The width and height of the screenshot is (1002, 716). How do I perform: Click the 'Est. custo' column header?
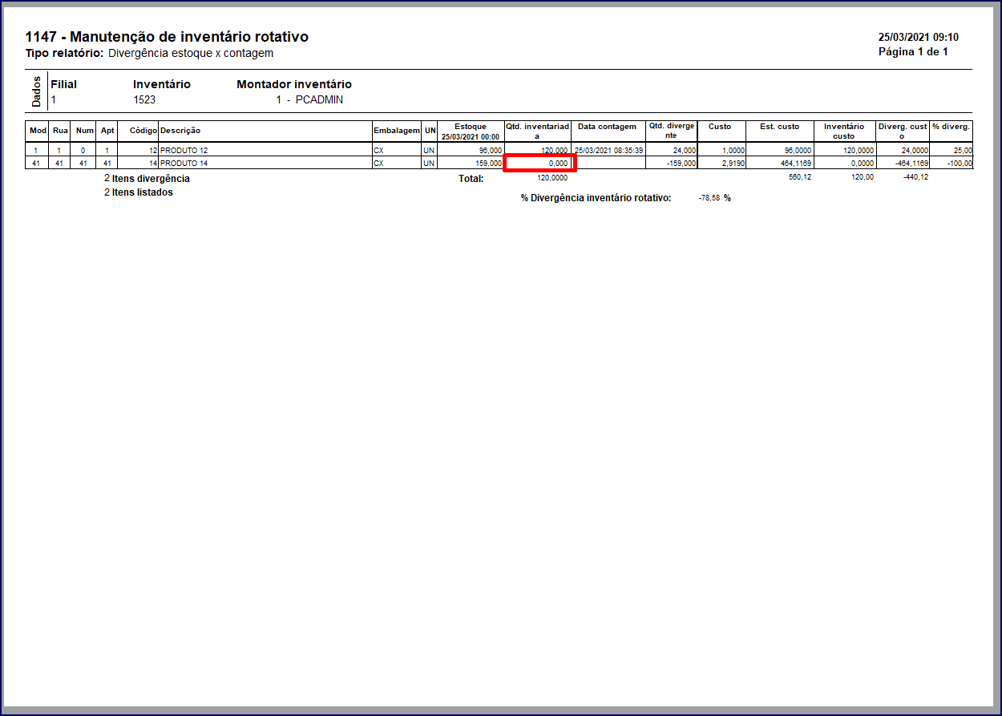pyautogui.click(x=780, y=127)
